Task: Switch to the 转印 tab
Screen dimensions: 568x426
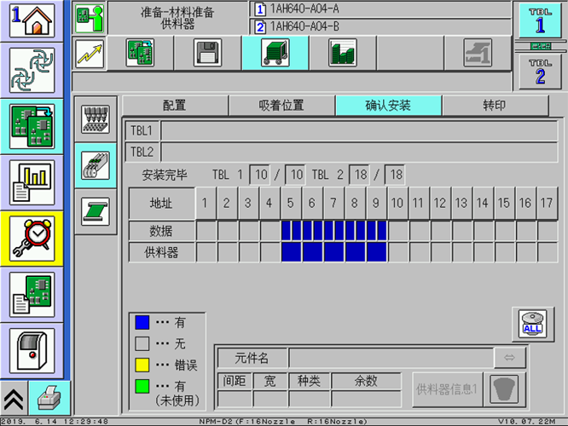Action: (x=495, y=106)
